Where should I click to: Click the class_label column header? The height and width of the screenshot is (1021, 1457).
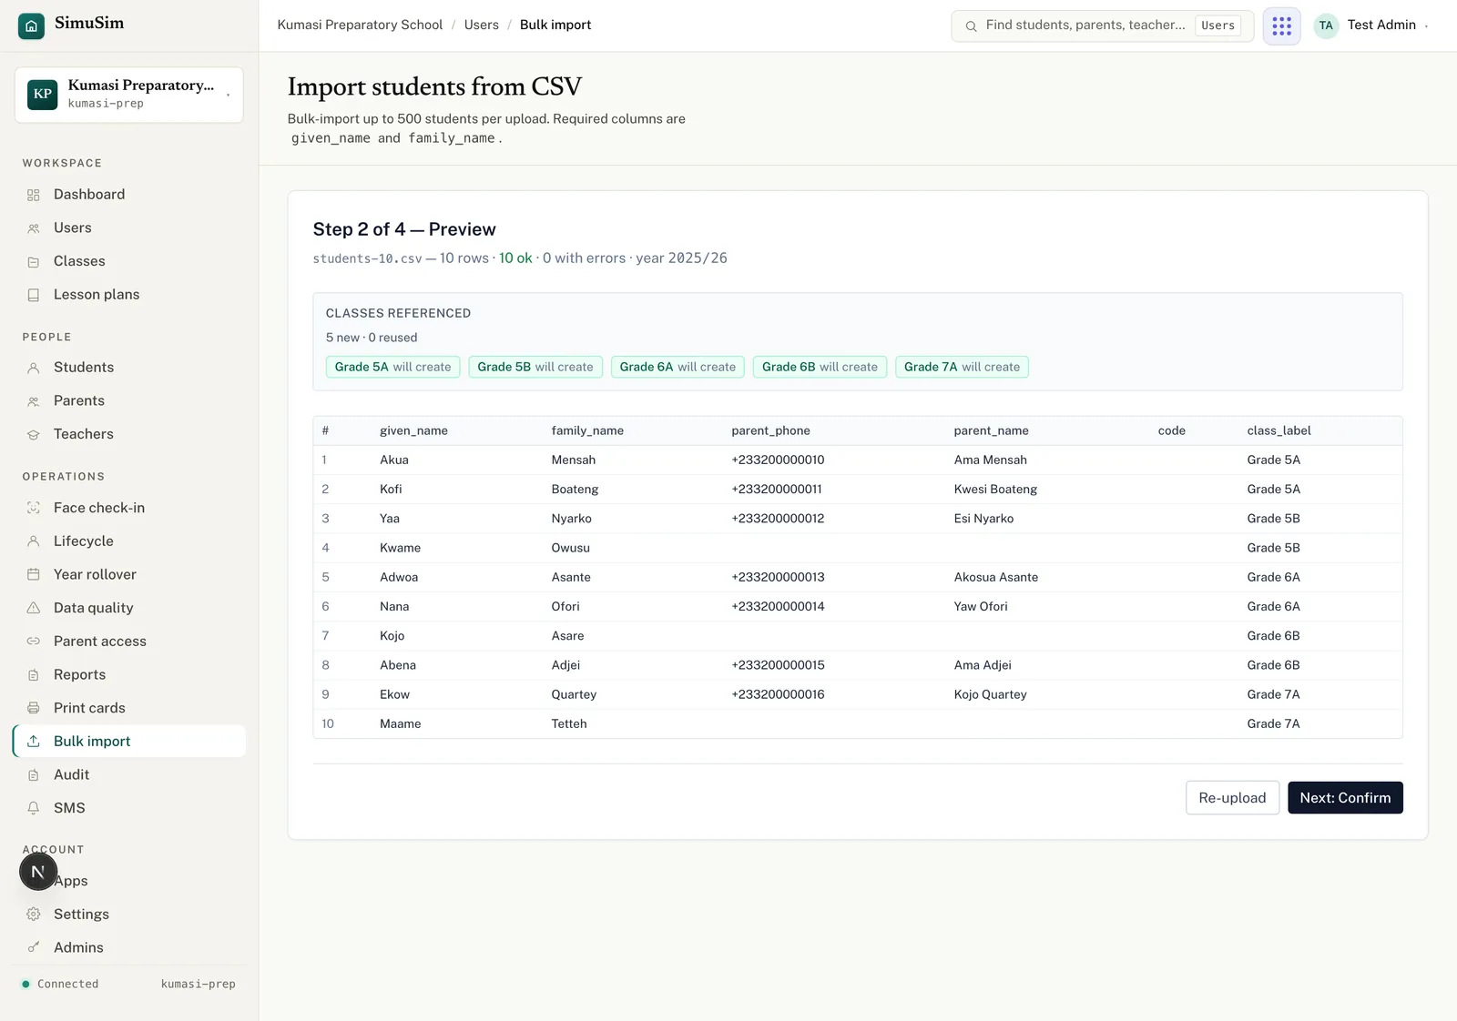[1279, 430]
